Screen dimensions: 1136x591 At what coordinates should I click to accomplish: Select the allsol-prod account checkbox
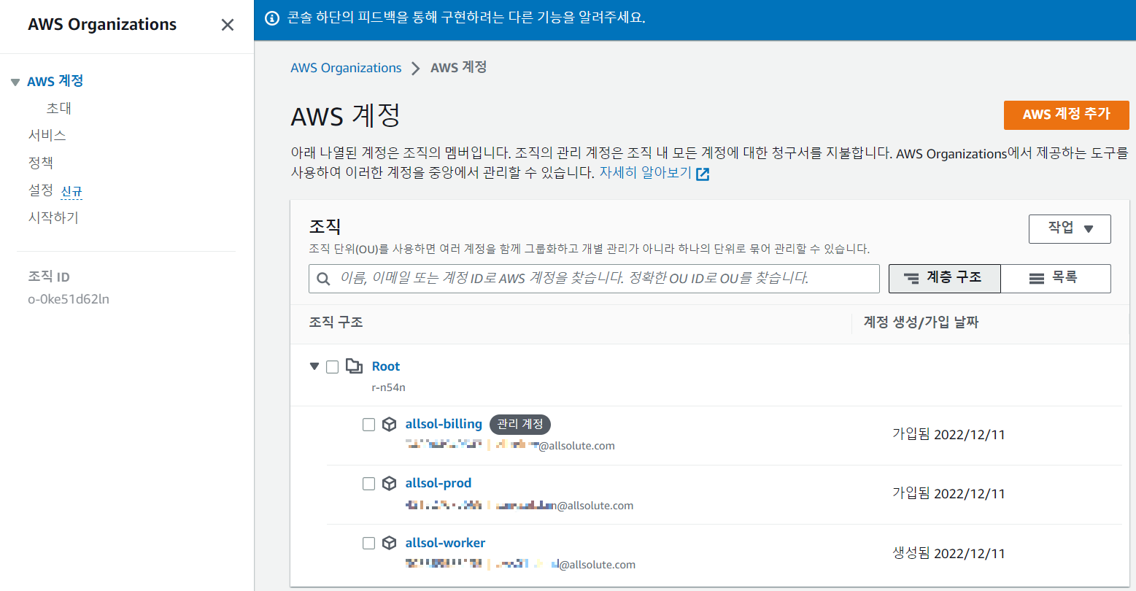click(x=368, y=483)
